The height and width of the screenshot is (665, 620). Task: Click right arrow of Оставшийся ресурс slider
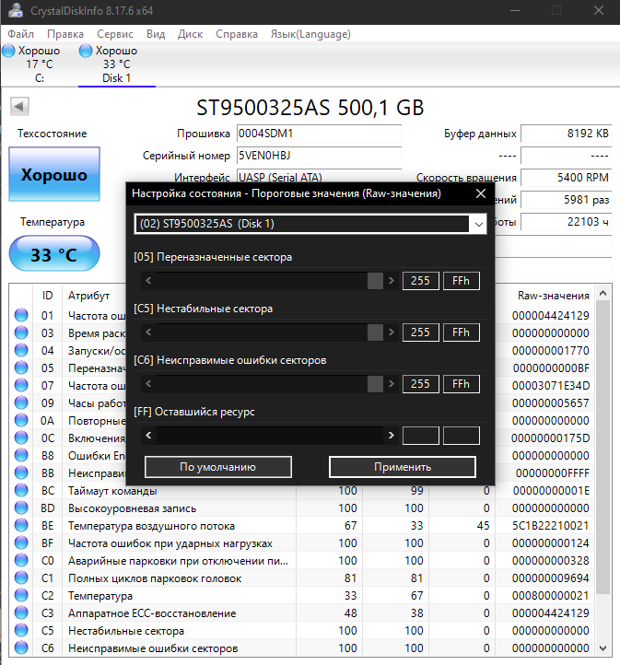click(391, 436)
